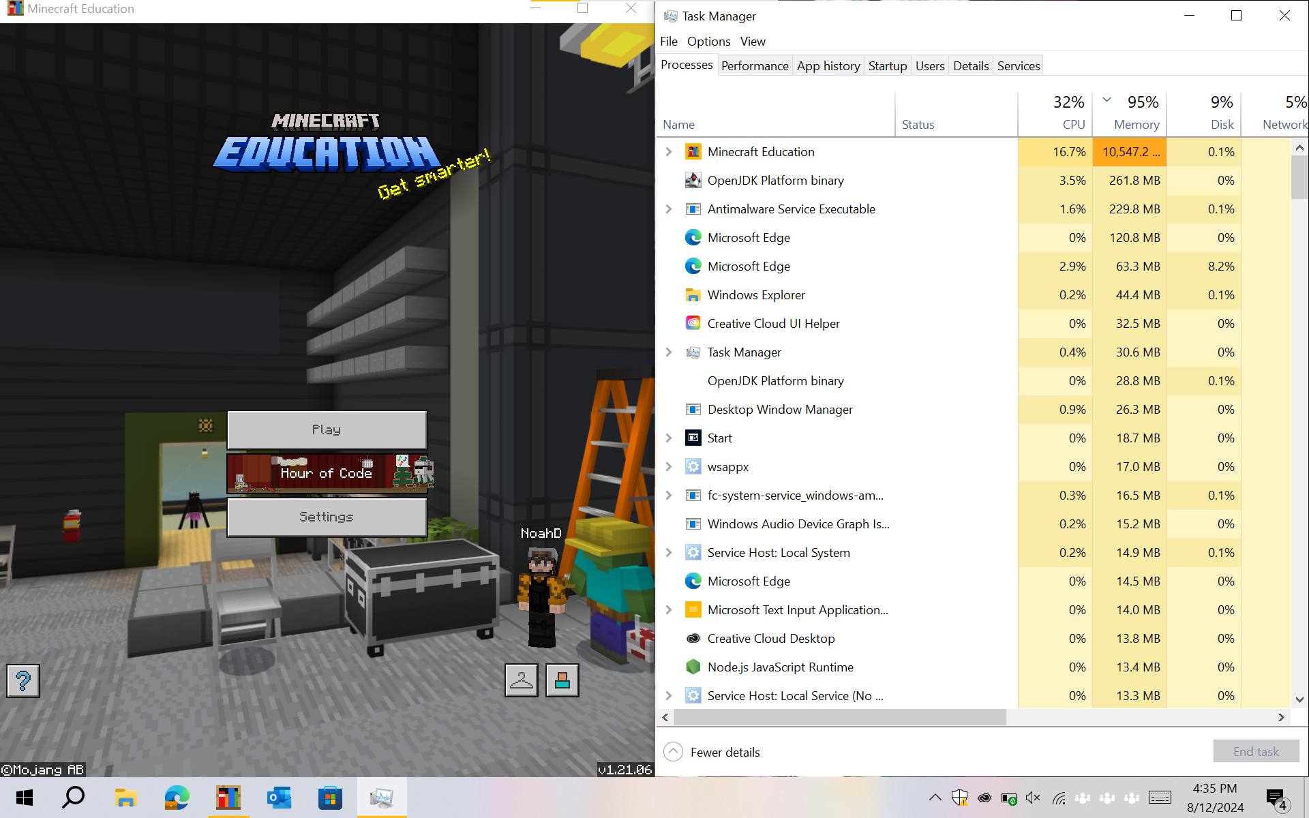Switch to the Performance tab
The width and height of the screenshot is (1309, 818).
click(755, 65)
